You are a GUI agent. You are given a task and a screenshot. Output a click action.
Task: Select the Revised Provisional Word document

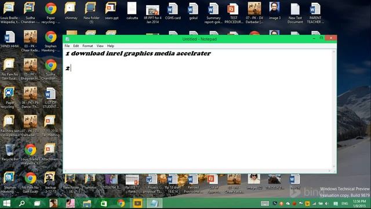[193, 183]
